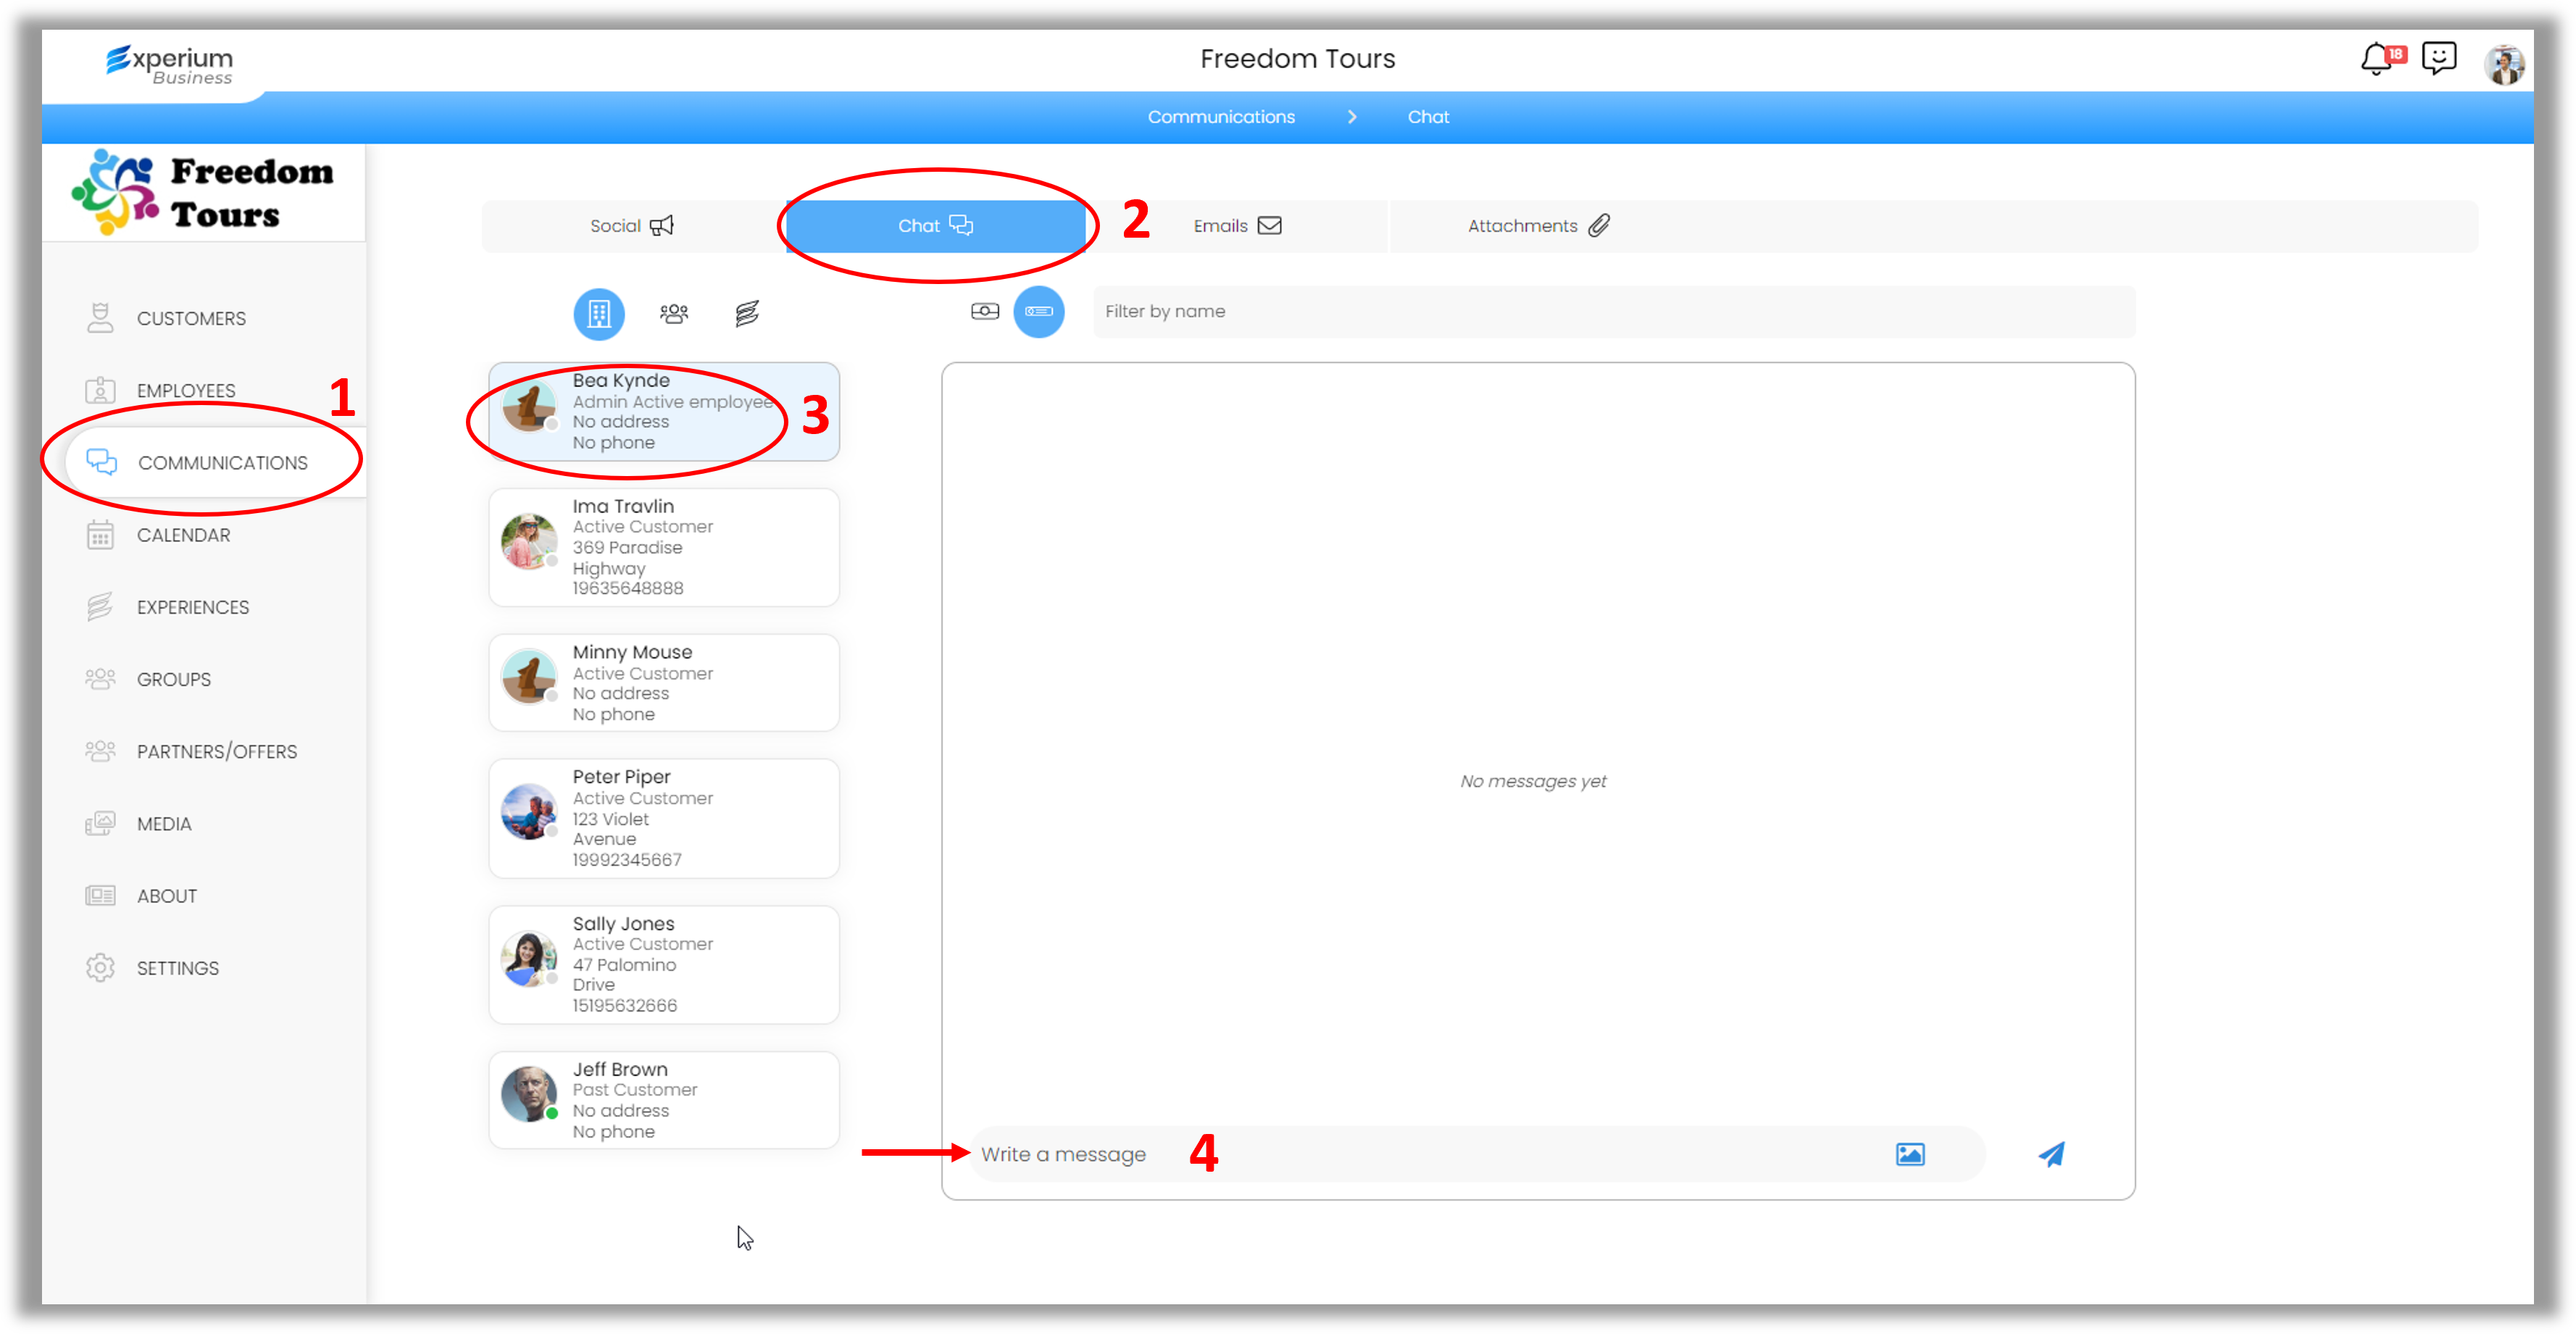Send message with paper plane icon
The width and height of the screenshot is (2576, 1334).
2051,1155
